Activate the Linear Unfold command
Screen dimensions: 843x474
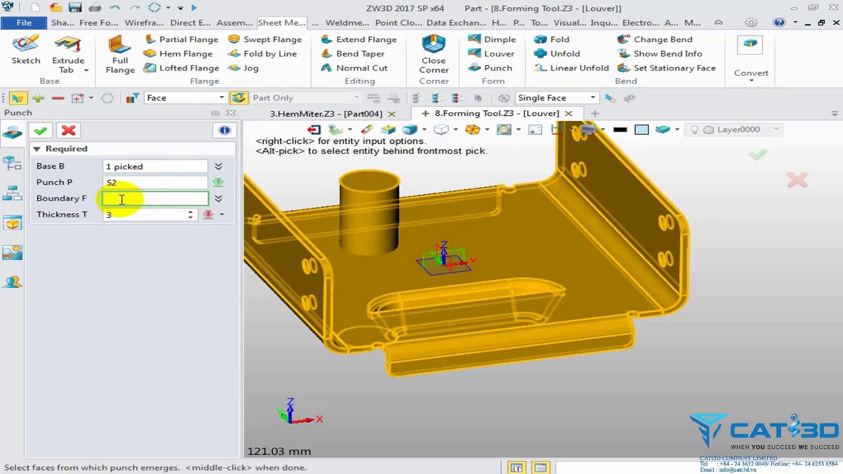click(572, 68)
